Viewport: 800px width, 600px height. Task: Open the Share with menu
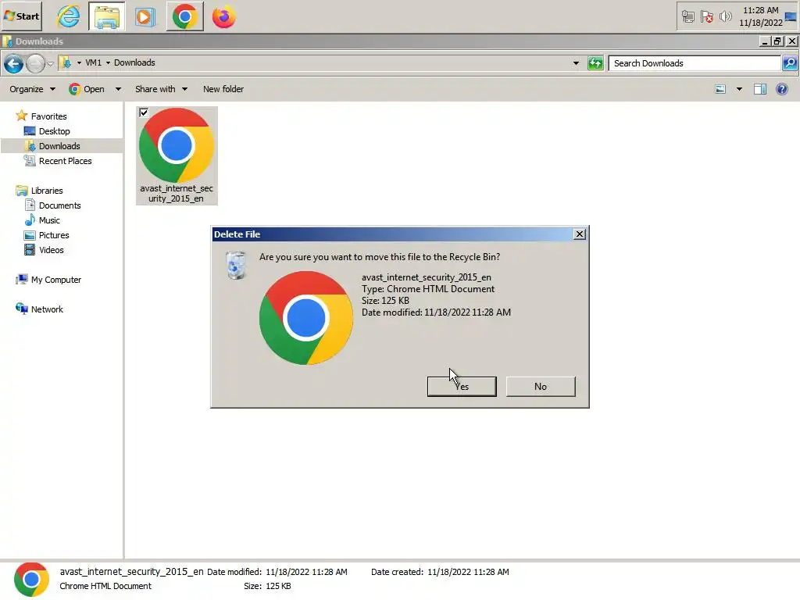tap(161, 89)
